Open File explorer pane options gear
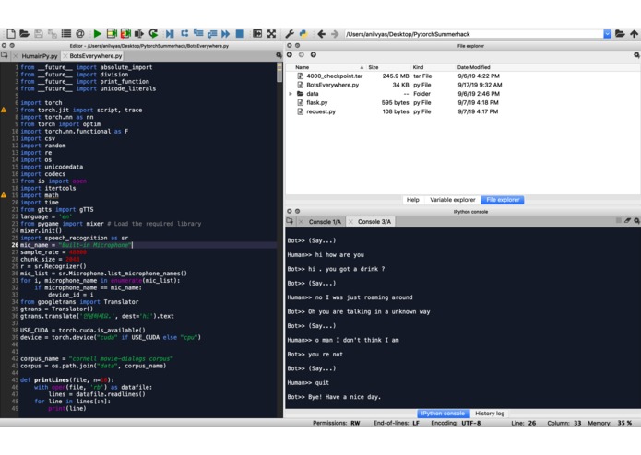Image resolution: width=641 pixels, height=455 pixels. pos(636,54)
